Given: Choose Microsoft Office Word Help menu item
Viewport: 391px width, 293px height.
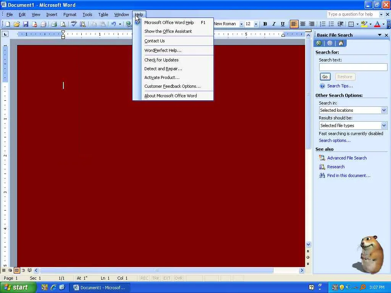Looking at the screenshot, I should pos(173,23).
